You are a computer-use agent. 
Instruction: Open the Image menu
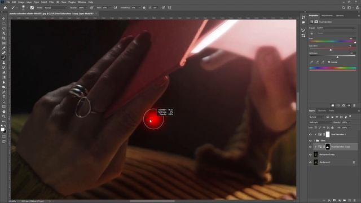[21, 2]
